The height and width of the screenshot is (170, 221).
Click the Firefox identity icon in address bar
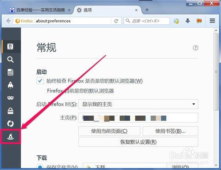[24, 21]
